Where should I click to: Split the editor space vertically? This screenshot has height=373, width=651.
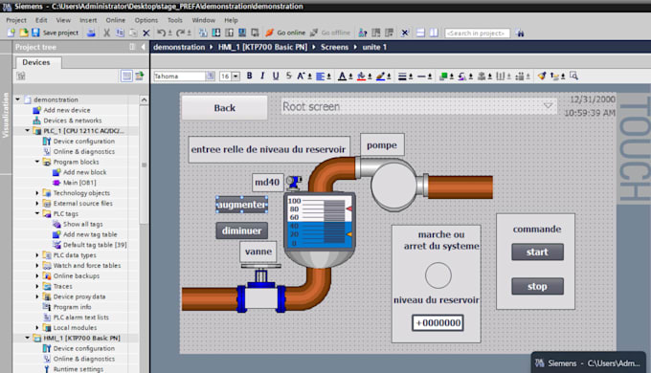pos(434,33)
